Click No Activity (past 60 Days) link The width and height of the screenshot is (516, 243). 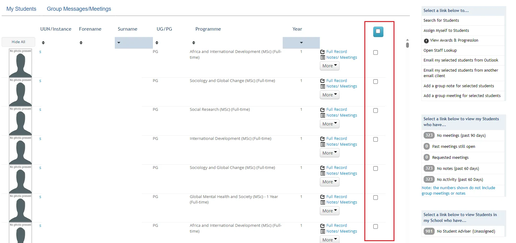(x=460, y=180)
